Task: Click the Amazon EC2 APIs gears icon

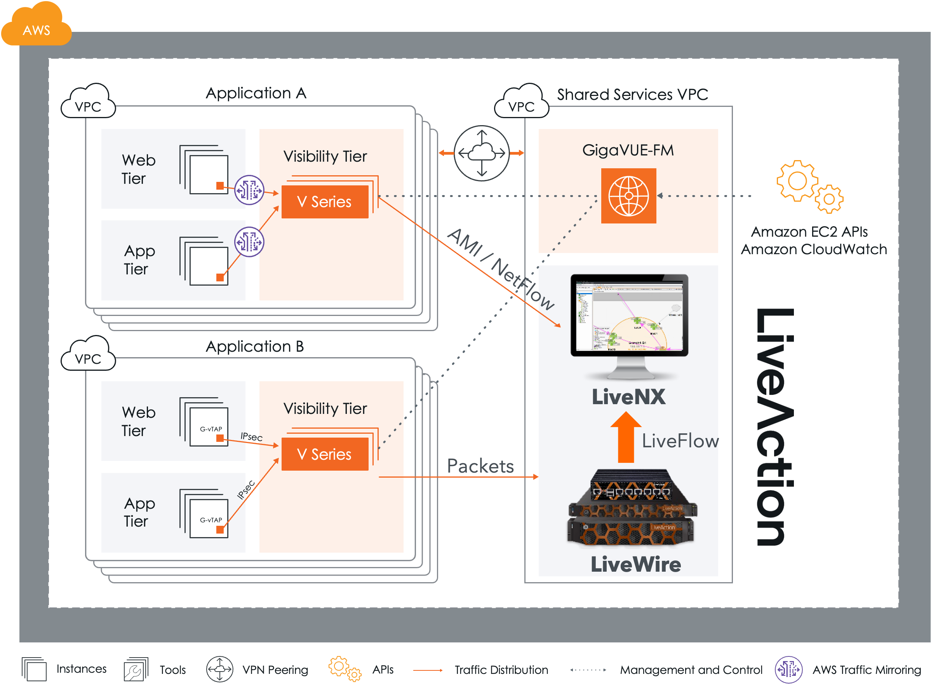Action: (809, 187)
